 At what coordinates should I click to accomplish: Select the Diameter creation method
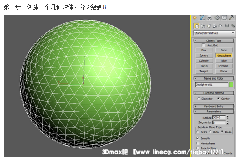205,99
